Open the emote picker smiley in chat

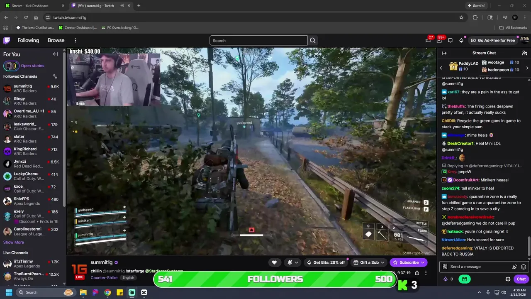524,267
